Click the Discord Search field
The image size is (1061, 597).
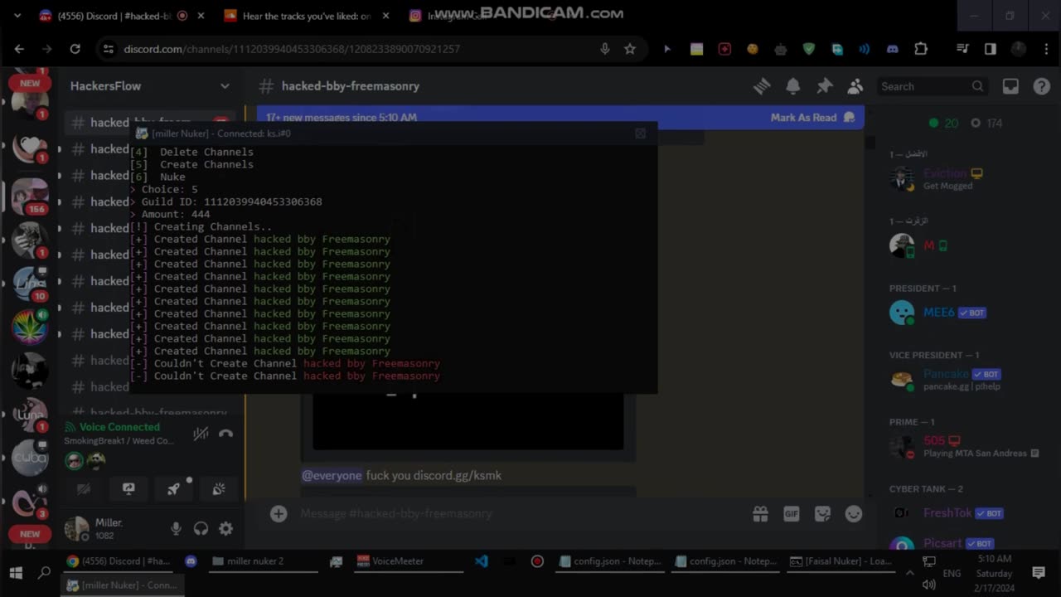[x=933, y=86]
